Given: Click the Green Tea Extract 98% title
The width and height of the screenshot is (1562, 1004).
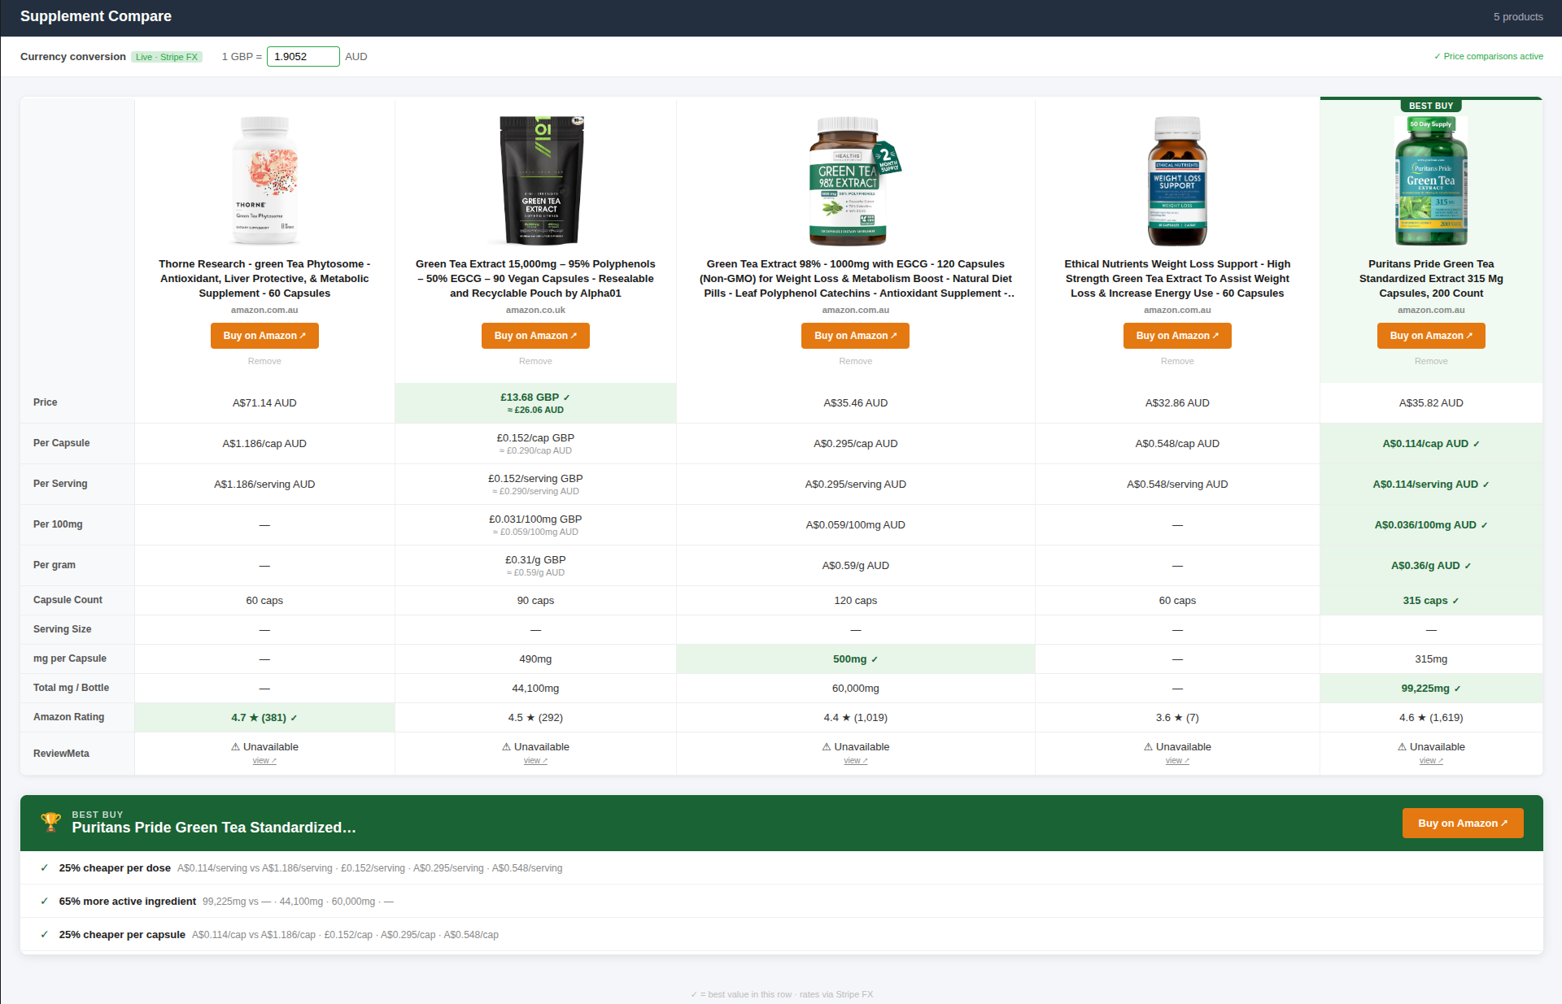Looking at the screenshot, I should [855, 278].
